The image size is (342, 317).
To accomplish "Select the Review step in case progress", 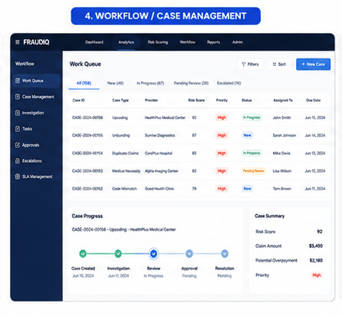I will pyautogui.click(x=153, y=253).
